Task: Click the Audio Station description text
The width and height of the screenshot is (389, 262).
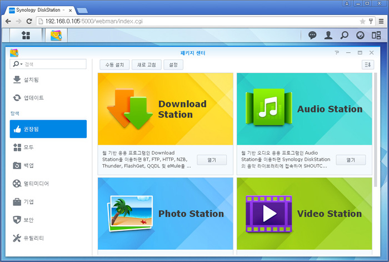Action: [286, 160]
